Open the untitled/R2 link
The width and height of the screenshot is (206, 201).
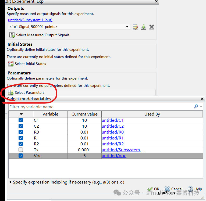coord(113,144)
